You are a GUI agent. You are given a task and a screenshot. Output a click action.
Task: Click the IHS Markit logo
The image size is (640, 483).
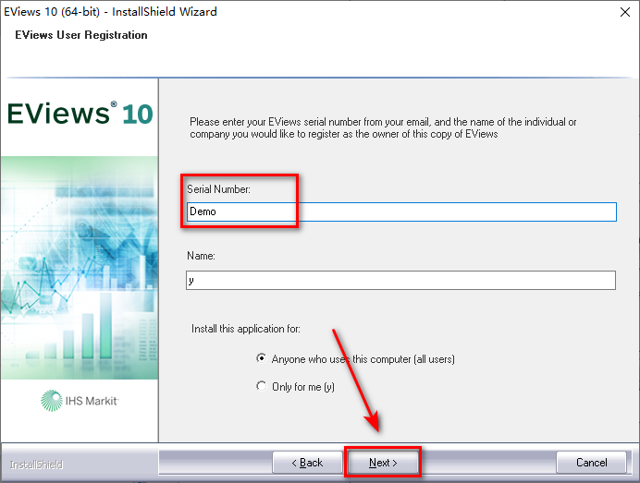[x=80, y=401]
